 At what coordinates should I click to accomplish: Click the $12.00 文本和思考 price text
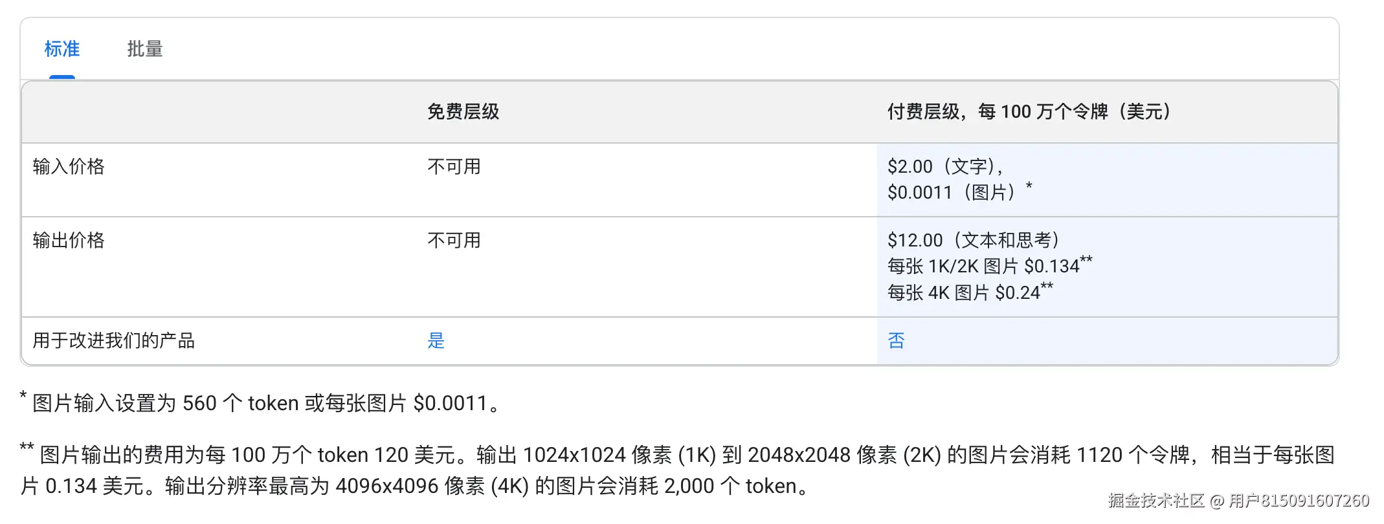tap(975, 239)
